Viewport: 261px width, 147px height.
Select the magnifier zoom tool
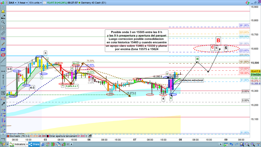[x=3, y=22]
